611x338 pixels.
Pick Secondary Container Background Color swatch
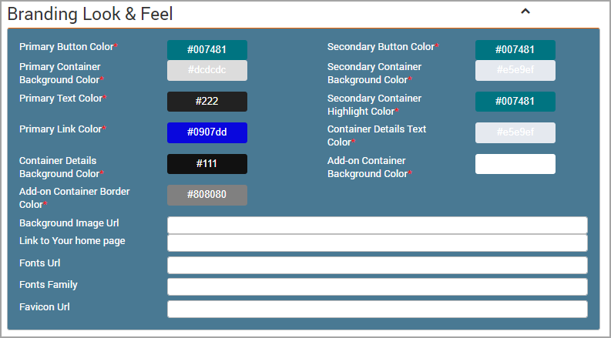pyautogui.click(x=515, y=71)
